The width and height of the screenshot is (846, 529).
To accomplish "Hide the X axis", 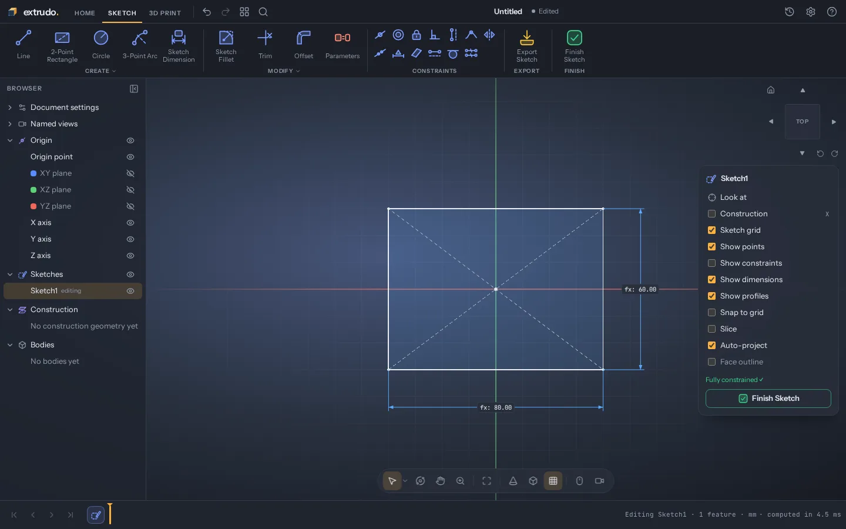I will 130,223.
